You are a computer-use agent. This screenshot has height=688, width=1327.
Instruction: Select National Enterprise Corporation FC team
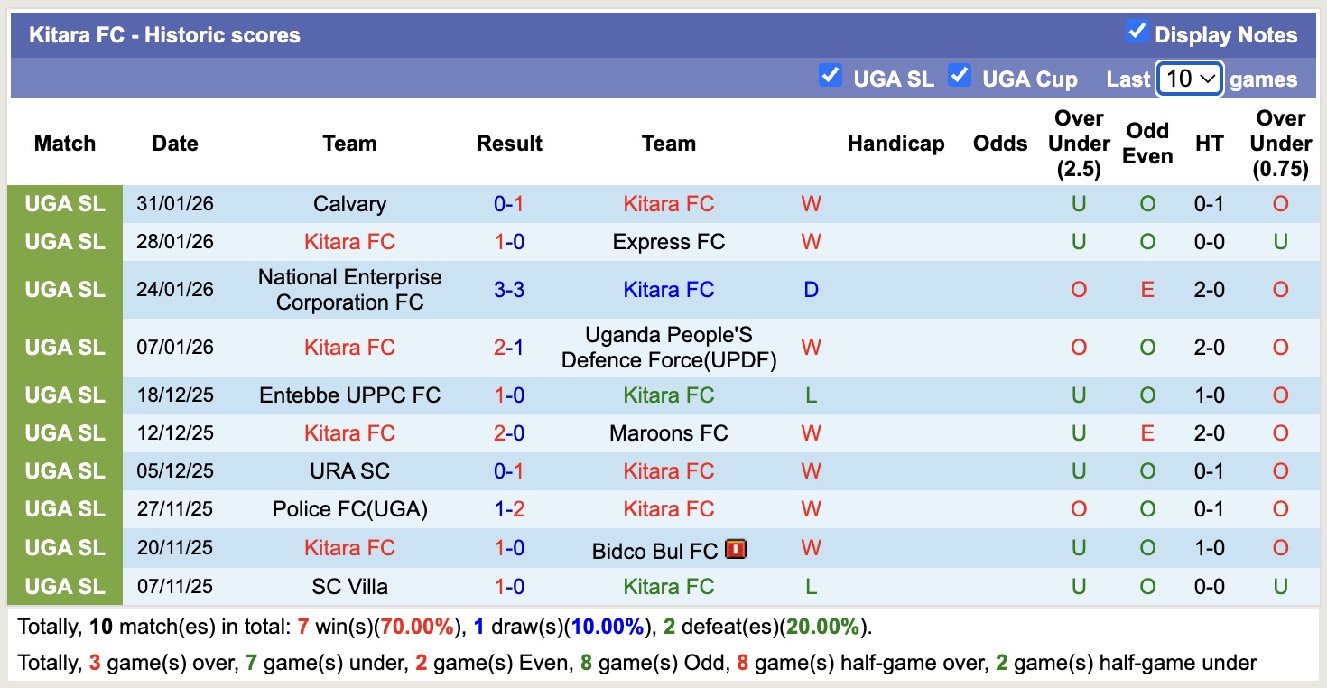tap(349, 290)
